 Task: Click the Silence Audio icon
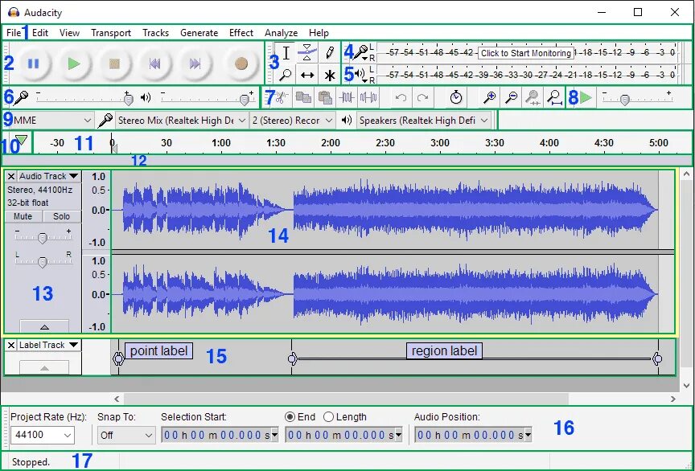point(368,97)
